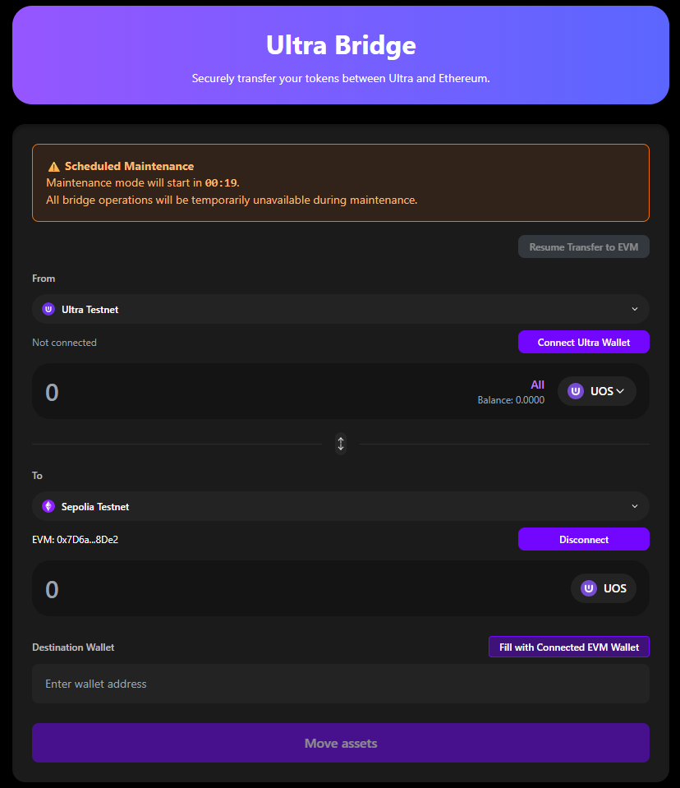Disconnect the connected EVM wallet
680x788 pixels.
pyautogui.click(x=583, y=538)
